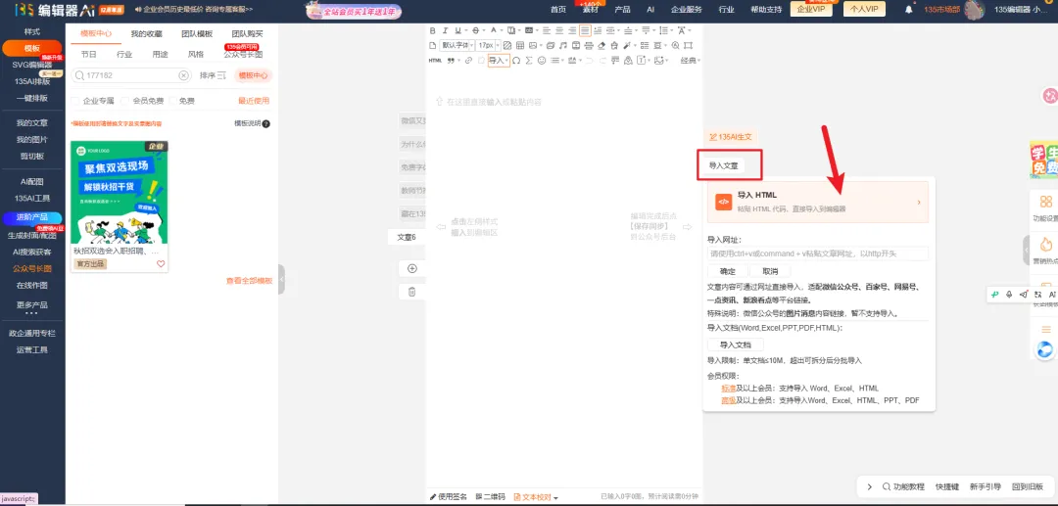
Task: Open the insert image tool
Action: click(x=533, y=45)
